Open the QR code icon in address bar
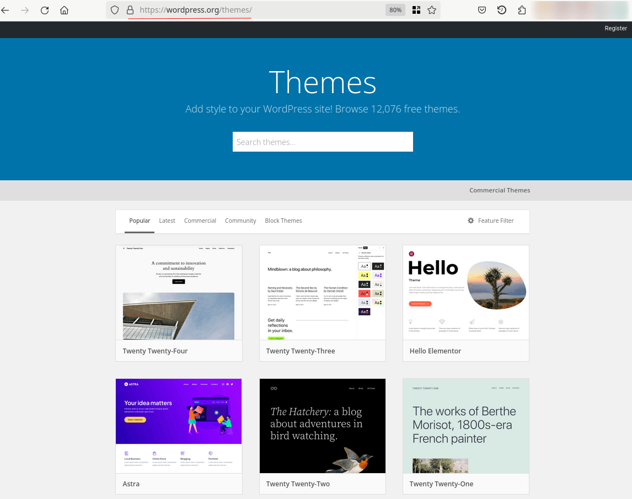This screenshot has height=499, width=632. [416, 10]
